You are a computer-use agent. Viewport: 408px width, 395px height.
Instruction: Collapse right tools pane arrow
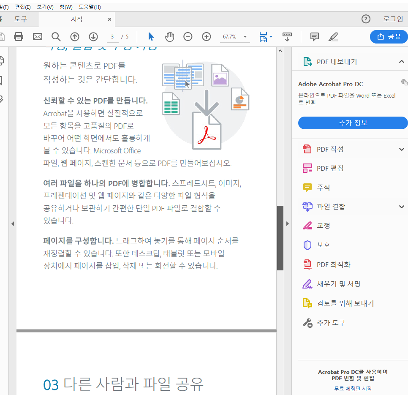(288, 224)
